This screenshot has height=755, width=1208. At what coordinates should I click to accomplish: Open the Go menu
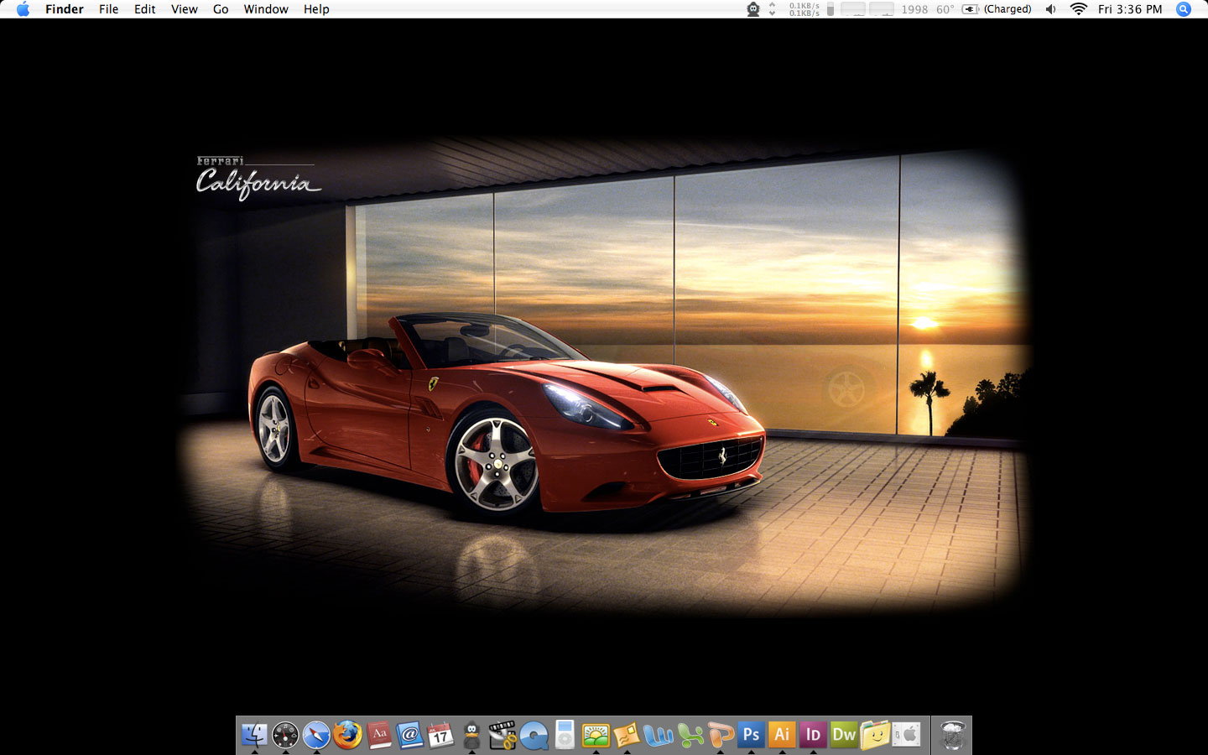(x=221, y=9)
